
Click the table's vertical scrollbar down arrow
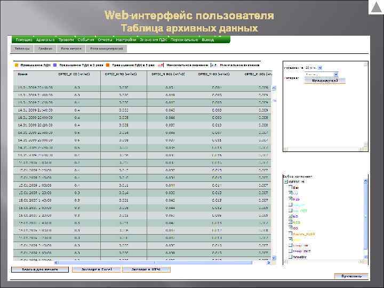click(x=274, y=258)
